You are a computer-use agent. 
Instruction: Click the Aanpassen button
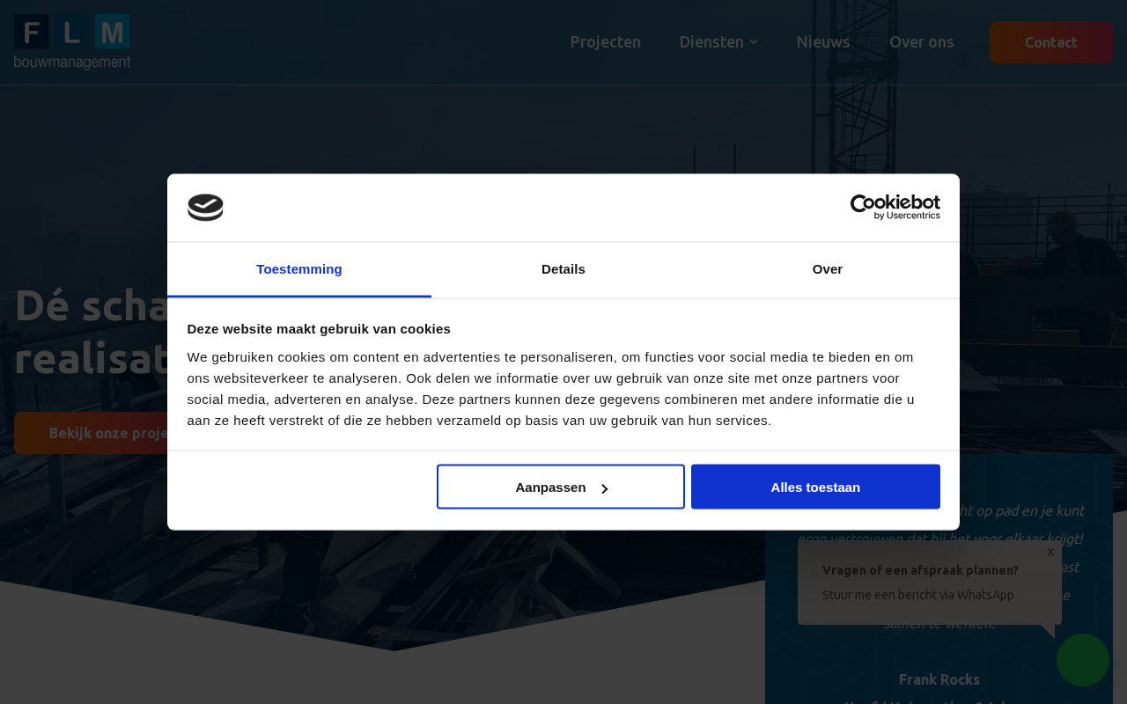tap(561, 487)
